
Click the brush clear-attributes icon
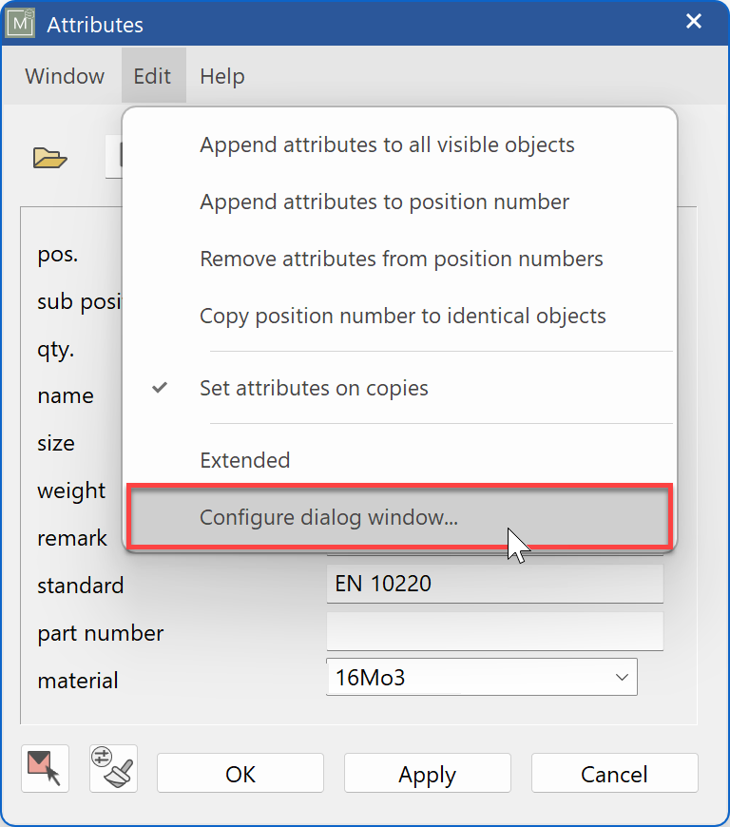click(113, 768)
